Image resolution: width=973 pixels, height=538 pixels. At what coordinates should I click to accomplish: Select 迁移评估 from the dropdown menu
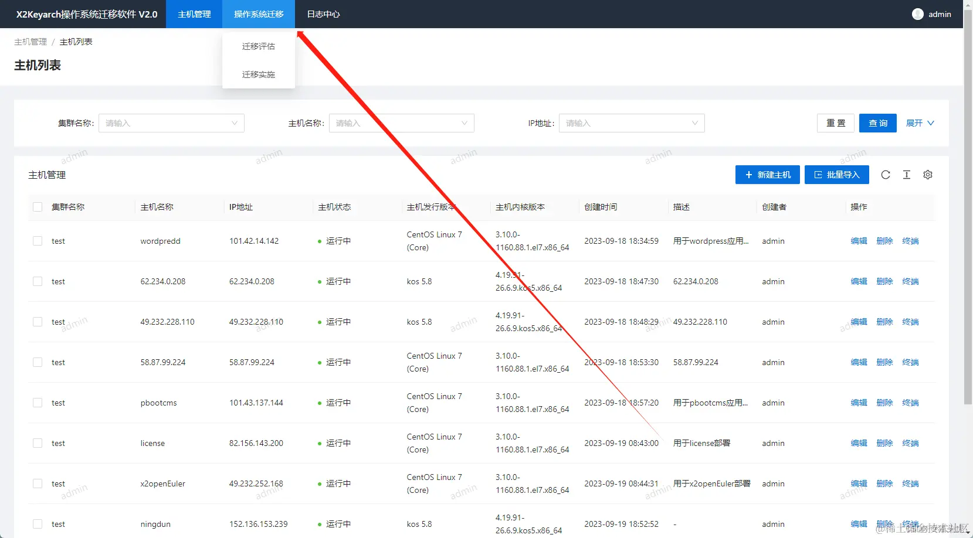259,46
